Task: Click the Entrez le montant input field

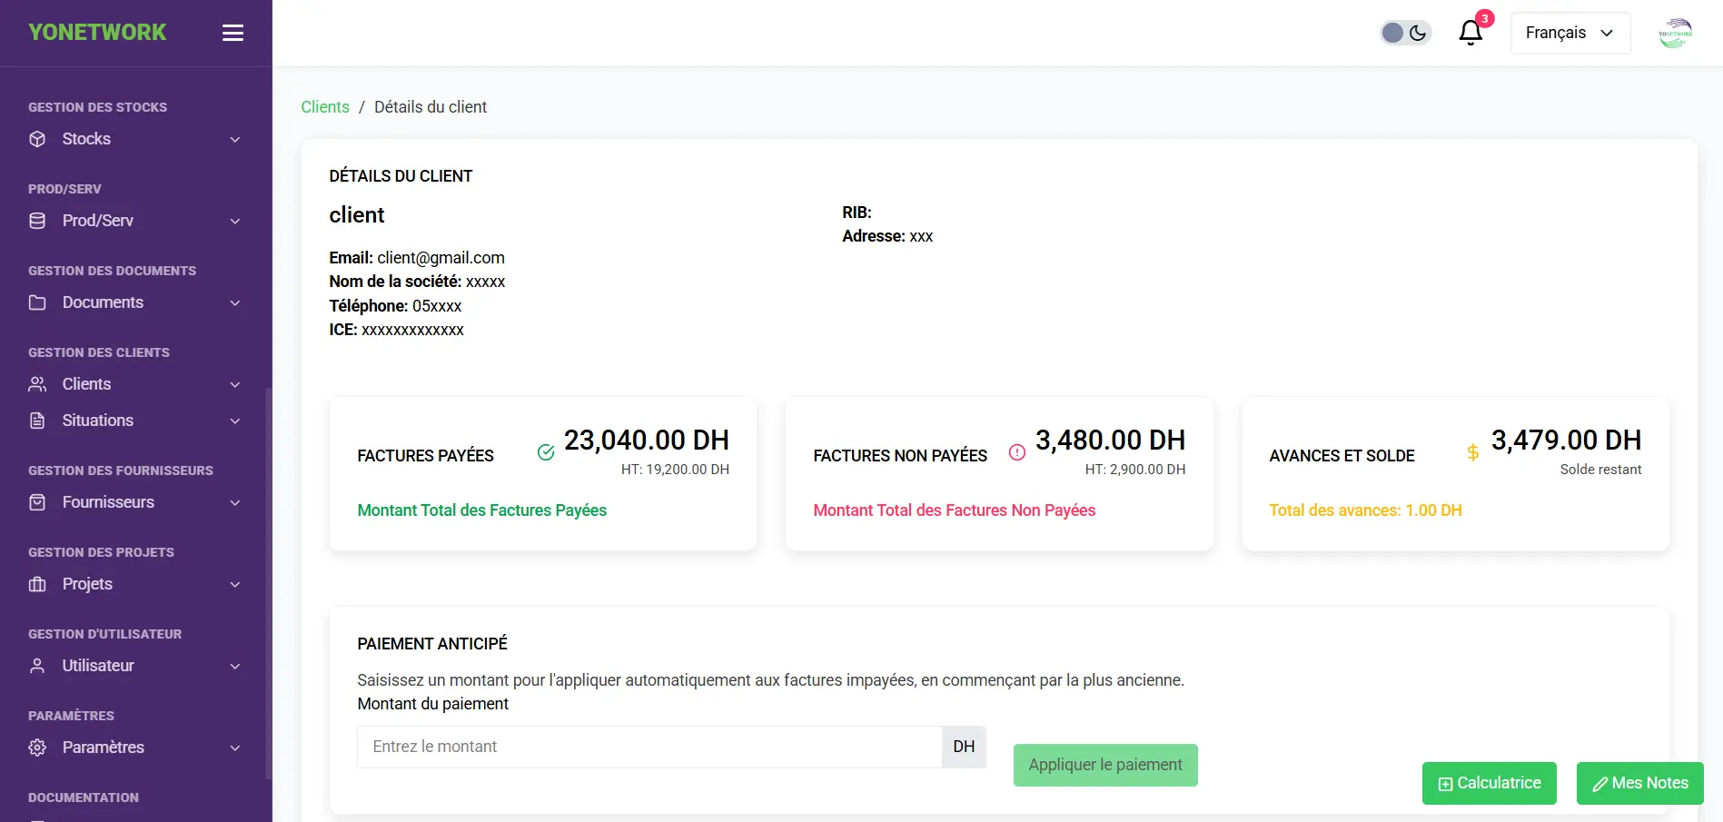Action: click(649, 746)
